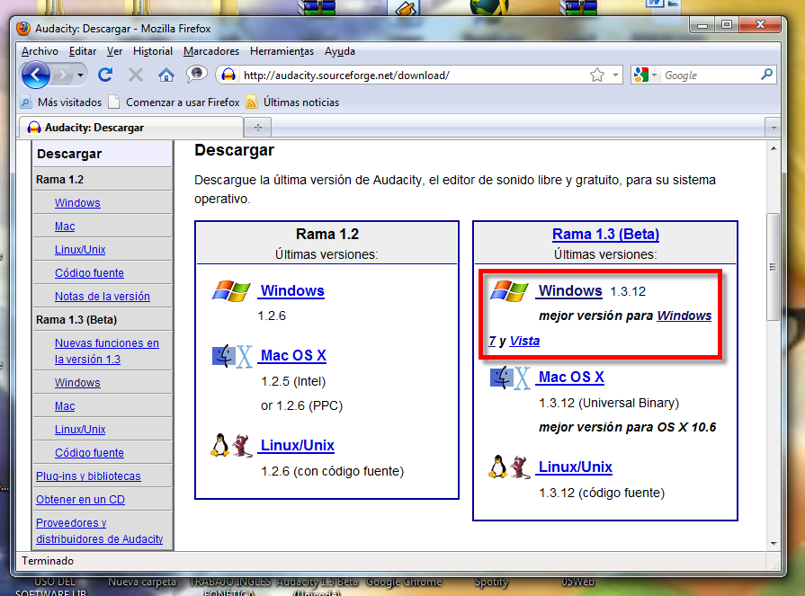Click the Mac OS X icon in Rama 1.3
This screenshot has height=596, width=805.
coord(510,378)
